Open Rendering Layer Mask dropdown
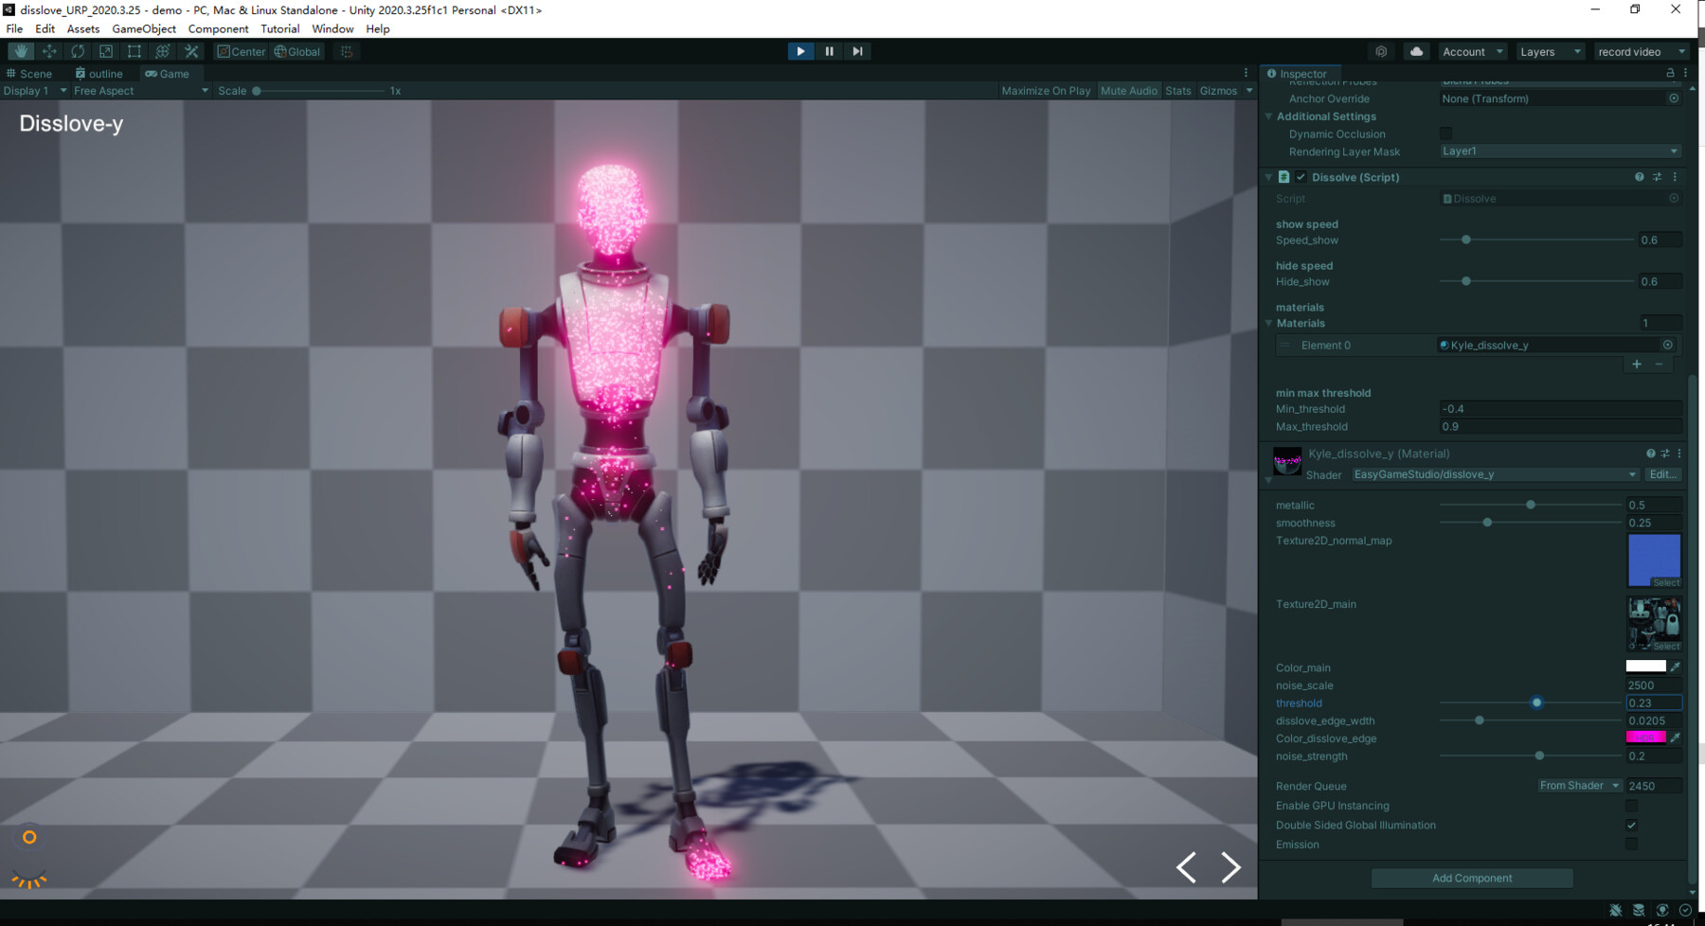 tap(1560, 151)
